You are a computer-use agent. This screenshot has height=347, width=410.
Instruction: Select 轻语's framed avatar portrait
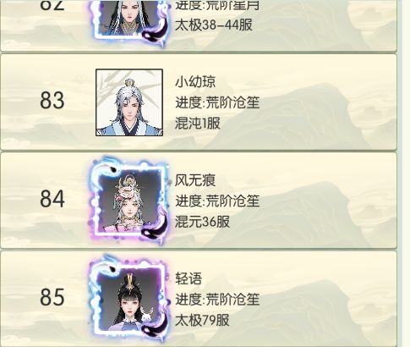click(129, 299)
